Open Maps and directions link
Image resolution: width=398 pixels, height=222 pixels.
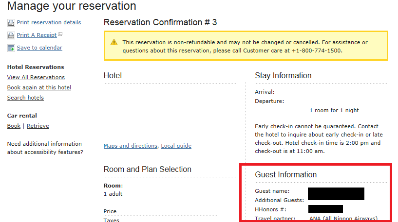(x=131, y=146)
